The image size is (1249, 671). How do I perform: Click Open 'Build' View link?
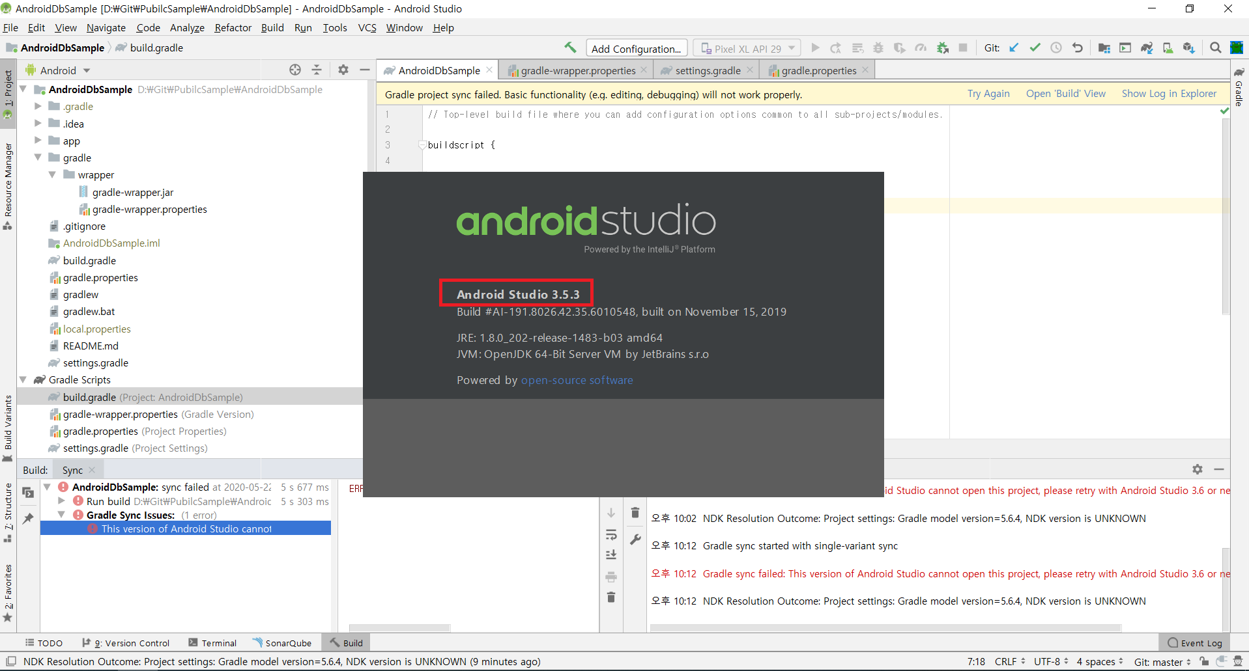(x=1066, y=94)
